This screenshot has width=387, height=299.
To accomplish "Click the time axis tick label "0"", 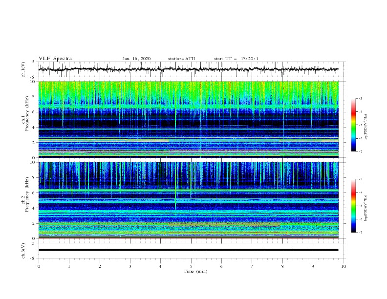I will (39, 266).
